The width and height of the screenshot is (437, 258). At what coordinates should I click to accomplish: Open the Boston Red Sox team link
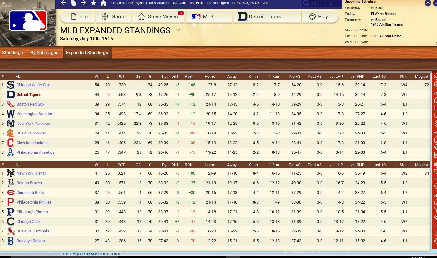pyautogui.click(x=30, y=104)
